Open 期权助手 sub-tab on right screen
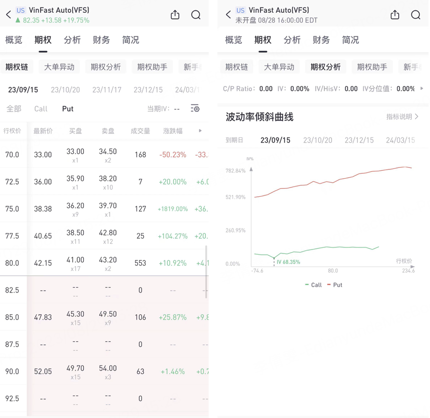430x418 pixels. tap(372, 67)
